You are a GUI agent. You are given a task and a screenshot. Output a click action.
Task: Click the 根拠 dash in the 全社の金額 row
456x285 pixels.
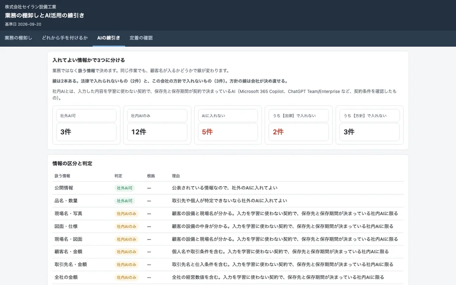149,277
